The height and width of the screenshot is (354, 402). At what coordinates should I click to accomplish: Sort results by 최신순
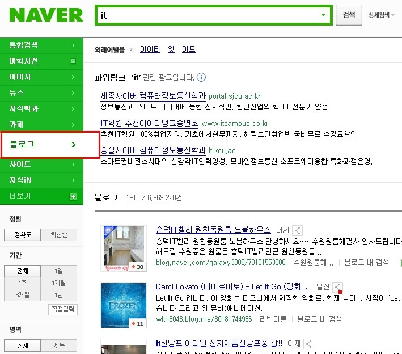[59, 235]
